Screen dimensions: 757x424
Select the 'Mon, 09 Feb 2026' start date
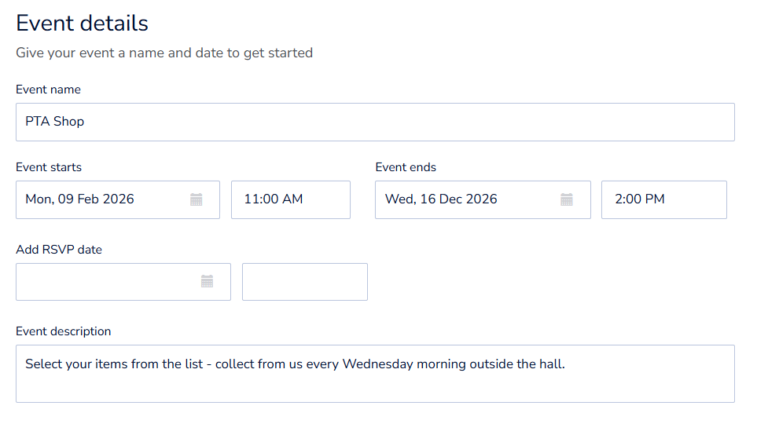(80, 199)
